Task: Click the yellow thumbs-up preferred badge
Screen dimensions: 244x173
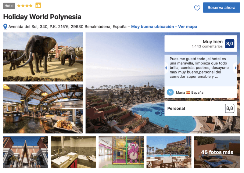Action: coord(38,5)
